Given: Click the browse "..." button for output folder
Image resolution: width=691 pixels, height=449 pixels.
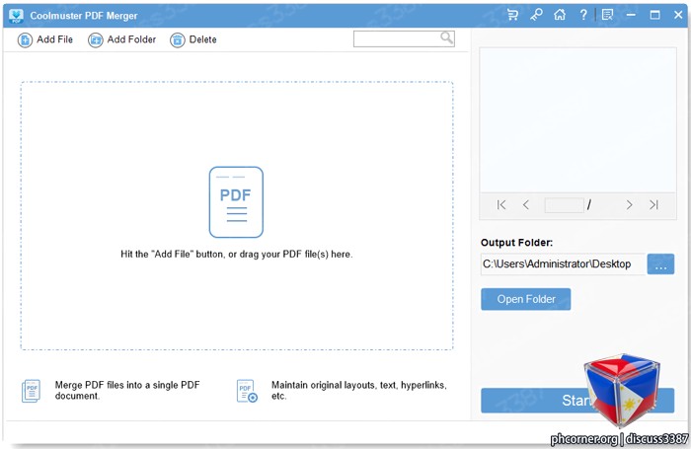Looking at the screenshot, I should (660, 263).
